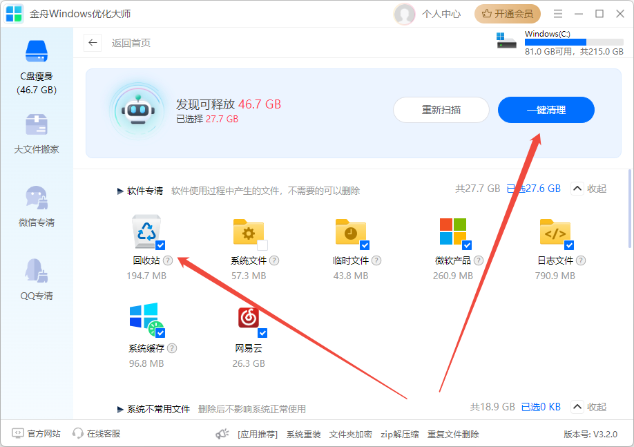Screen dimensions: 634x447
Task: Click the megaphone announcement icon
Action: [x=222, y=434]
